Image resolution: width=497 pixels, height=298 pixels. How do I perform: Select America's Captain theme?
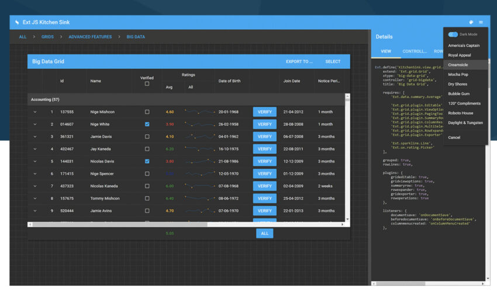[465, 46]
